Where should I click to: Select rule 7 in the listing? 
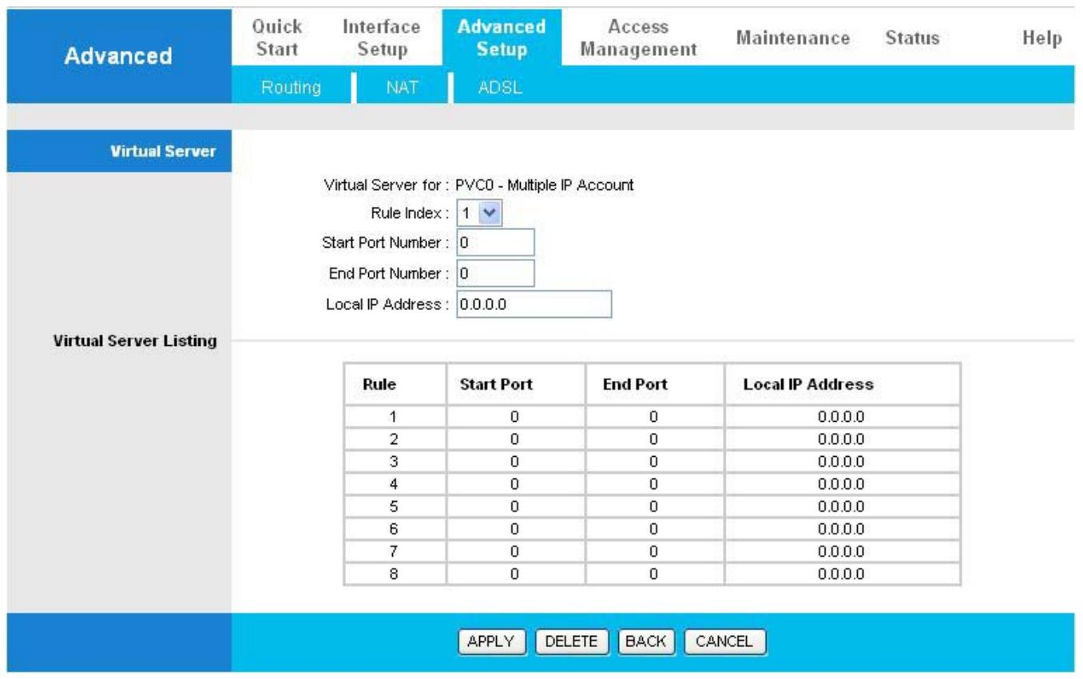point(653,550)
